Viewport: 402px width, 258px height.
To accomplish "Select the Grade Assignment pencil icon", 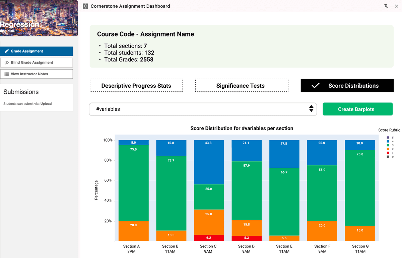I will click(x=7, y=51).
